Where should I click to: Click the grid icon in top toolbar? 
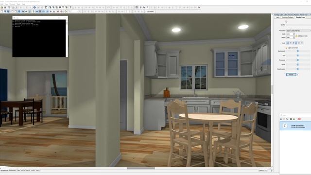point(137,8)
